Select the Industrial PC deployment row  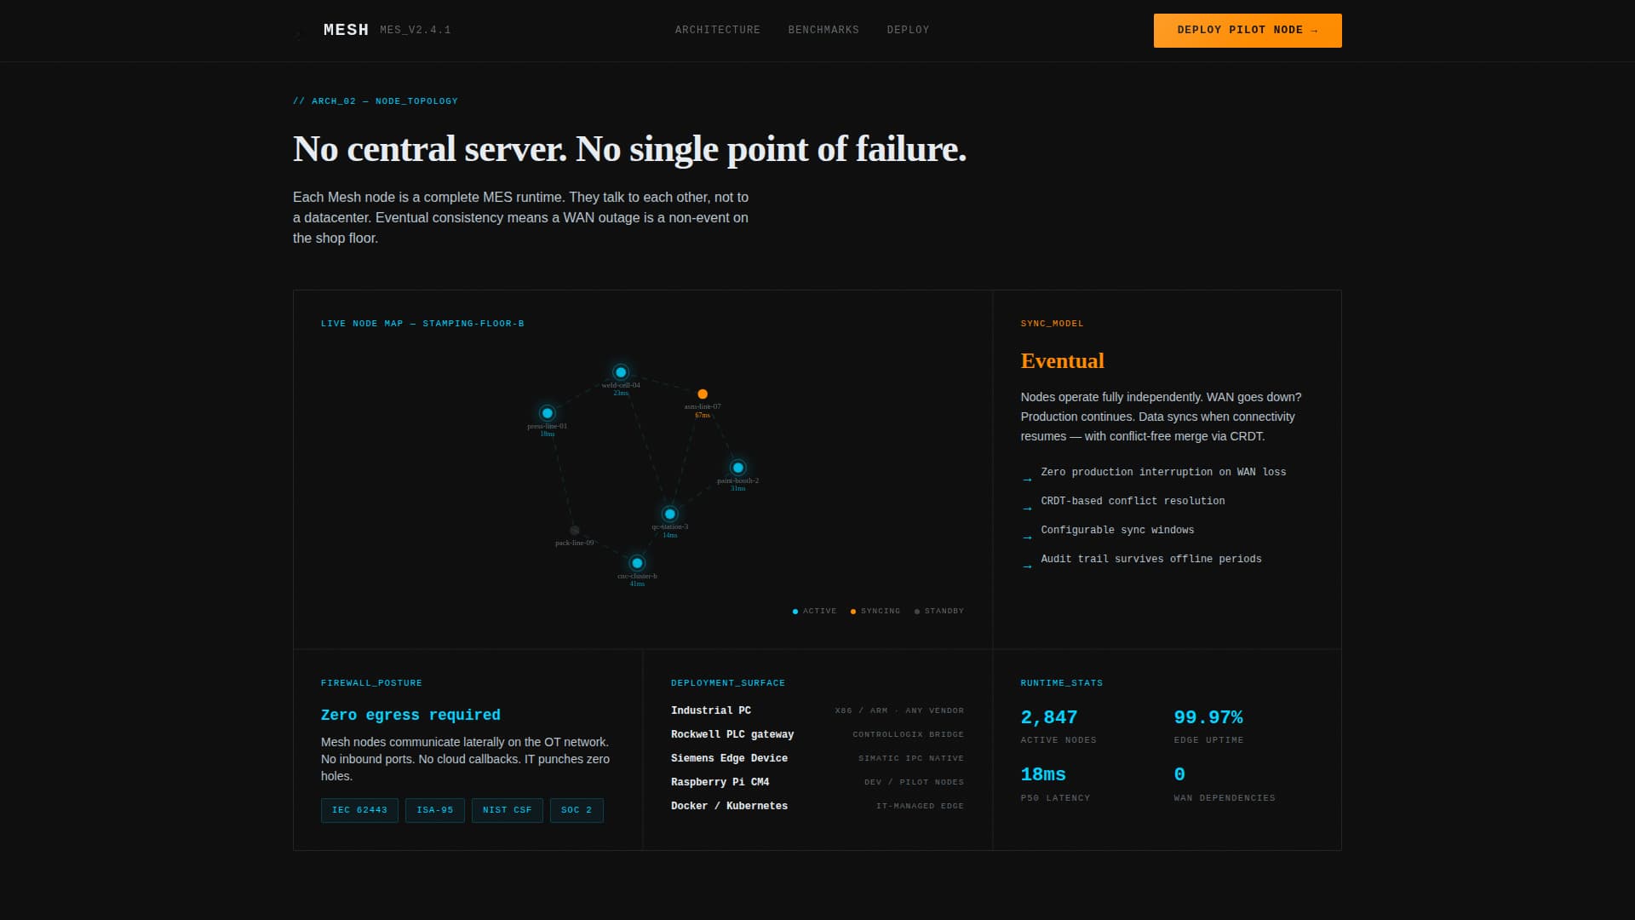point(817,710)
